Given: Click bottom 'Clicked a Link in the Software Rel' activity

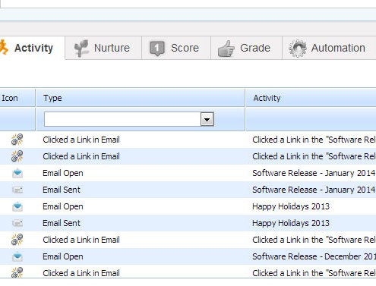Looking at the screenshot, I should click(x=314, y=273).
